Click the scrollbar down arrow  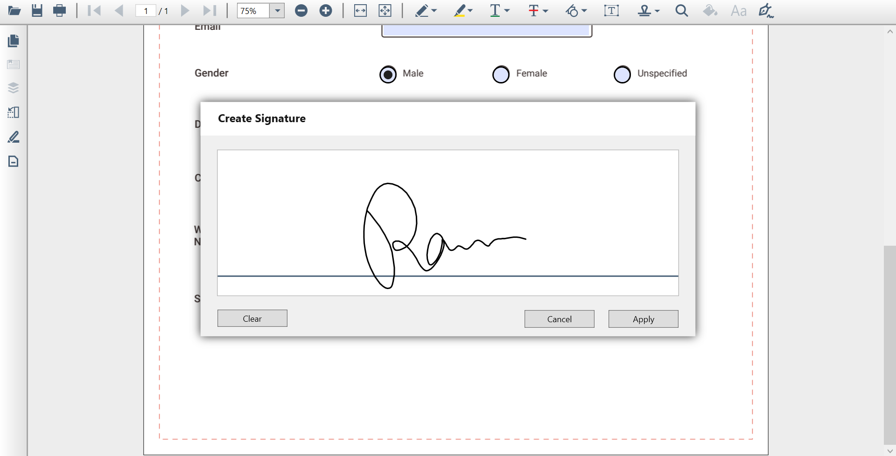pyautogui.click(x=889, y=450)
